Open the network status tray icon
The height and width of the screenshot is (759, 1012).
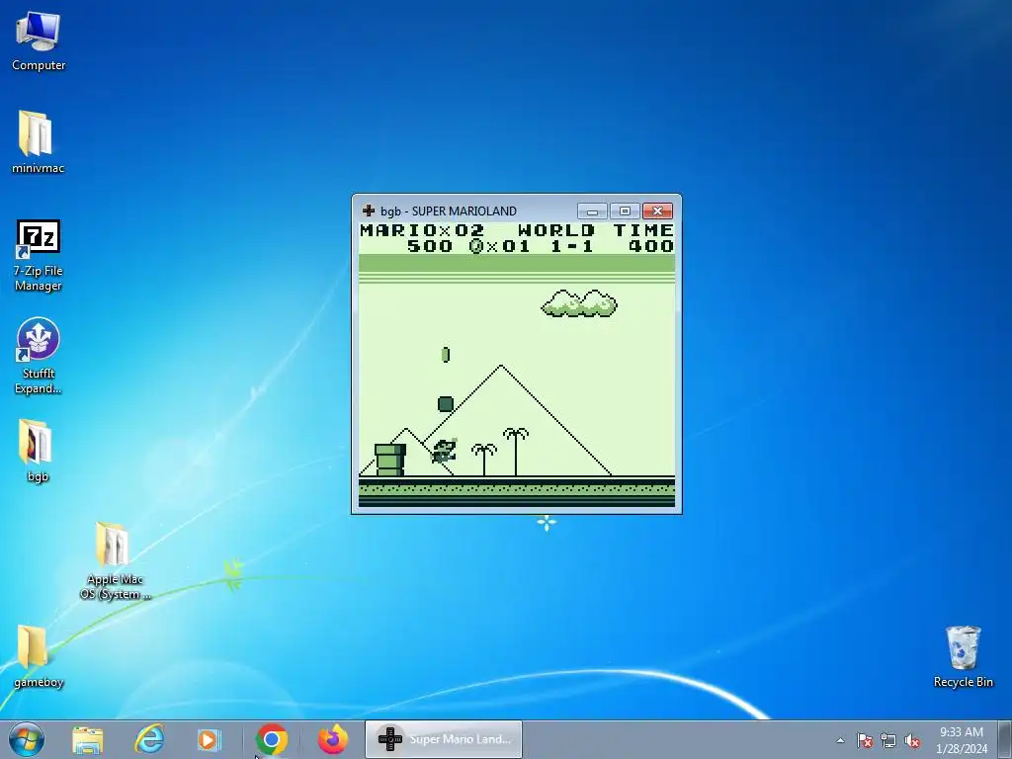pos(888,740)
